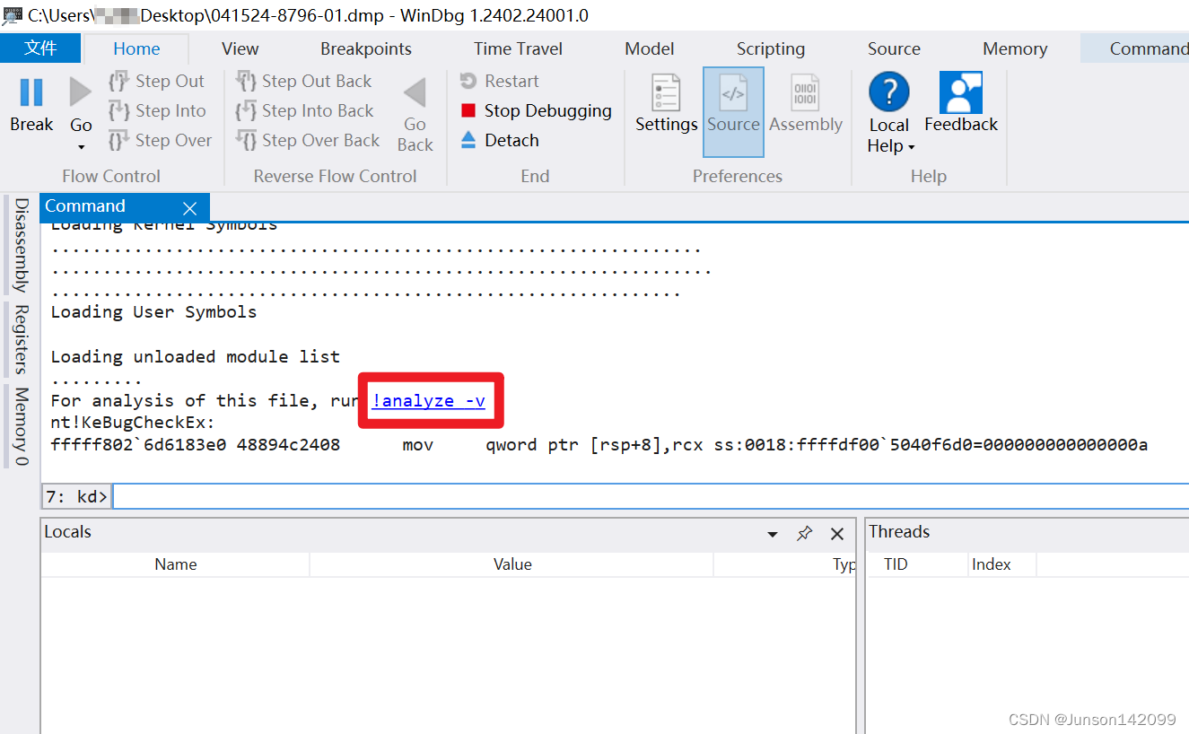The height and width of the screenshot is (734, 1189).
Task: Click the kd> command input field
Action: click(x=651, y=495)
